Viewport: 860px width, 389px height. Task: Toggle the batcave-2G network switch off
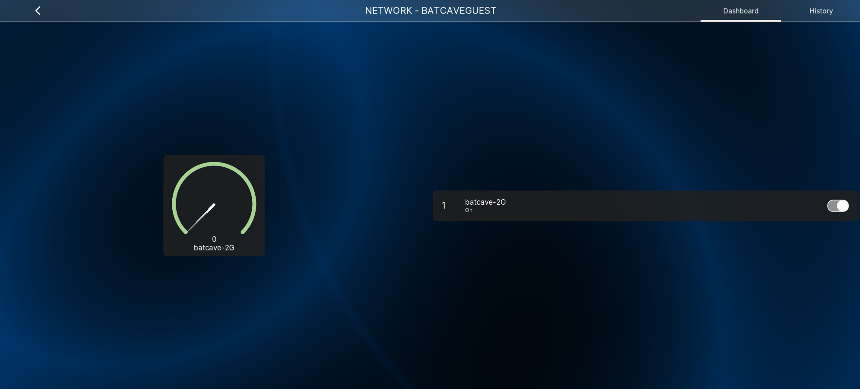[x=837, y=206]
